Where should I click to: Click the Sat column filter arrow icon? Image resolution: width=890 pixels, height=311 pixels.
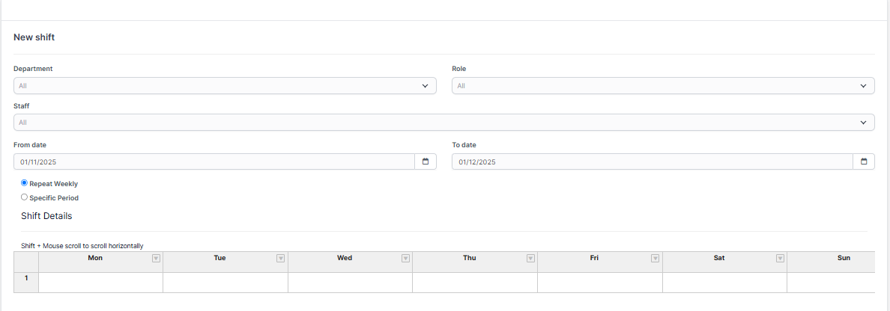[x=780, y=259]
